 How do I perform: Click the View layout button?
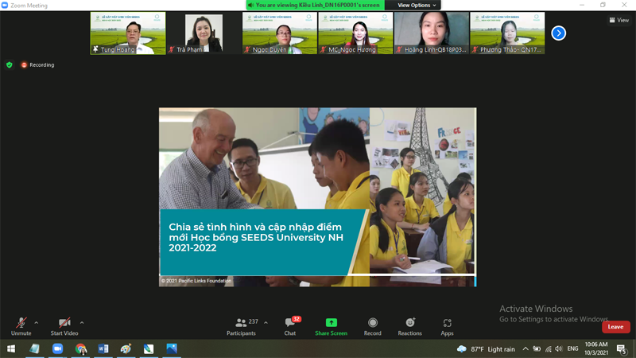click(619, 20)
